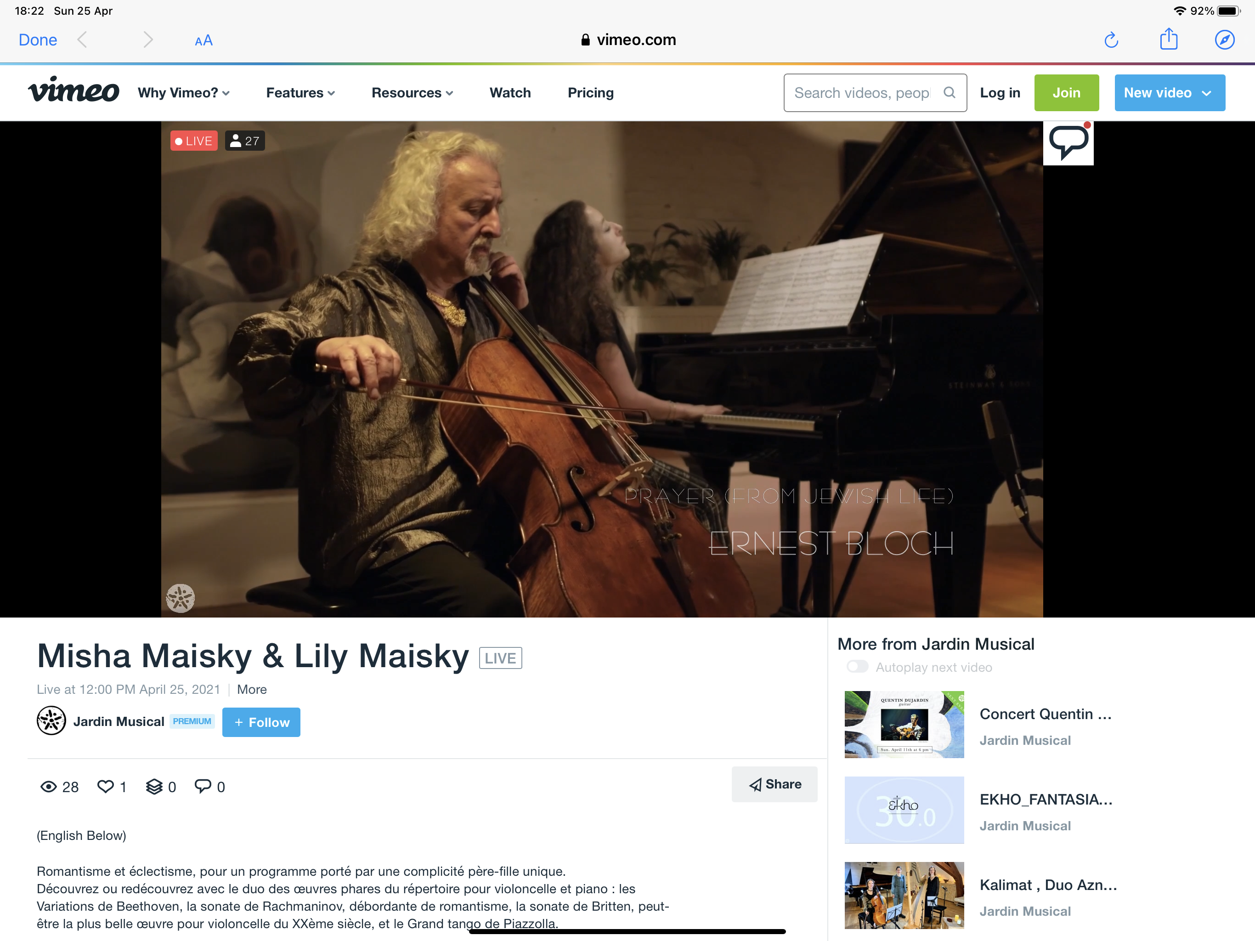Toggle Autoplay next video switch

857,667
